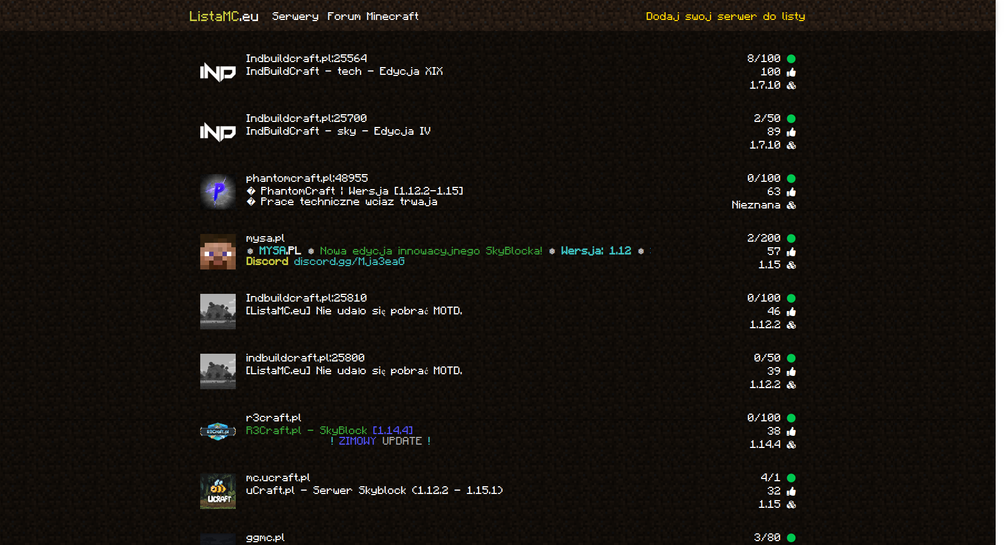
Task: Open the phantomcraft.pl:48955 server link
Action: pos(307,178)
